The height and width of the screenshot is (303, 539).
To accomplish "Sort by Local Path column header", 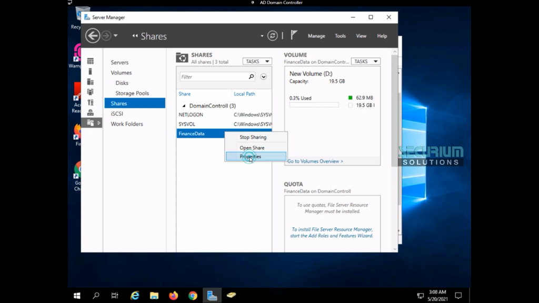I will point(244,94).
